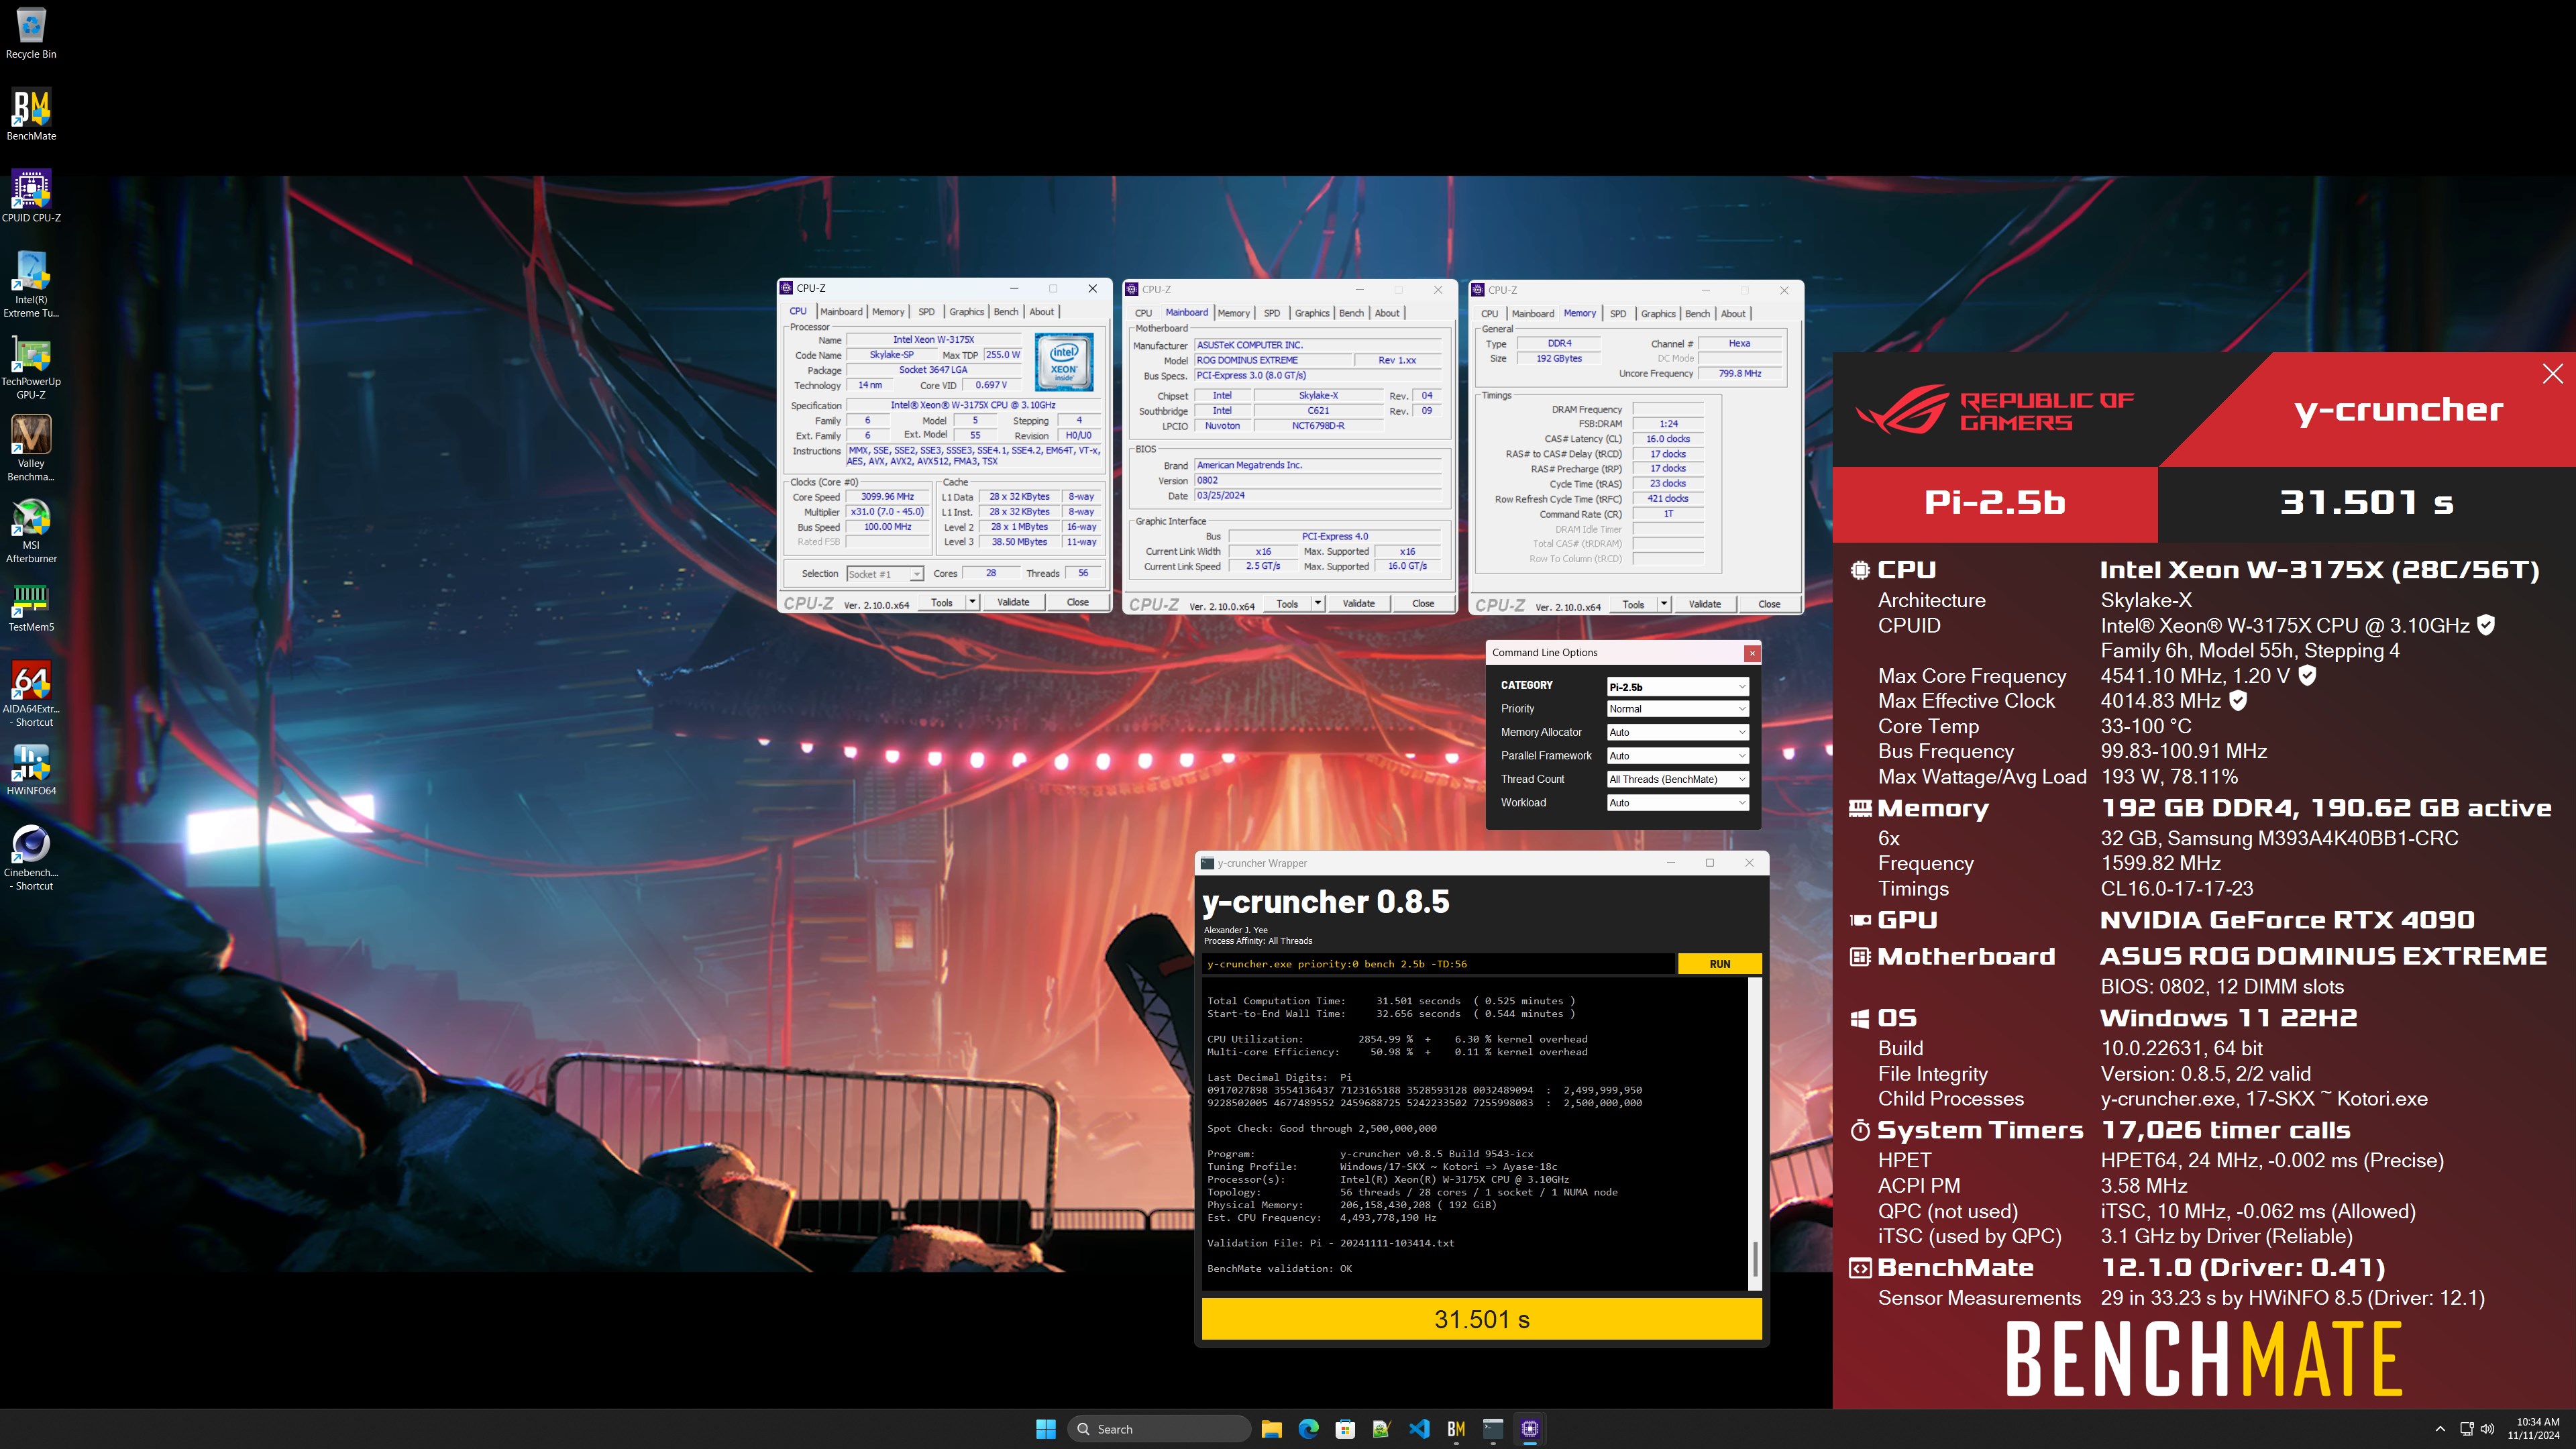Open Microsoft Edge from the taskbar
This screenshot has width=2576, height=1449.
(x=1308, y=1429)
